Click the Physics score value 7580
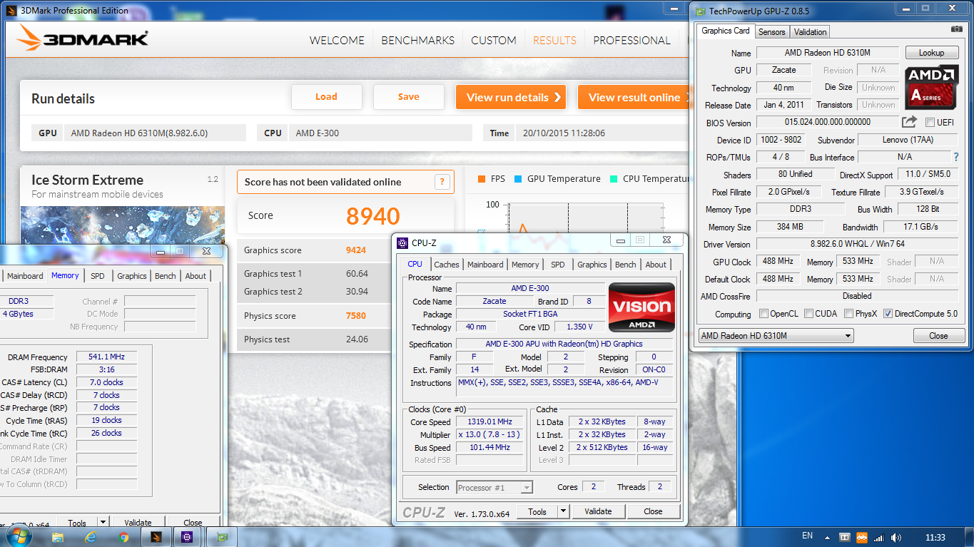Viewport: 974px width, 547px height. (355, 316)
